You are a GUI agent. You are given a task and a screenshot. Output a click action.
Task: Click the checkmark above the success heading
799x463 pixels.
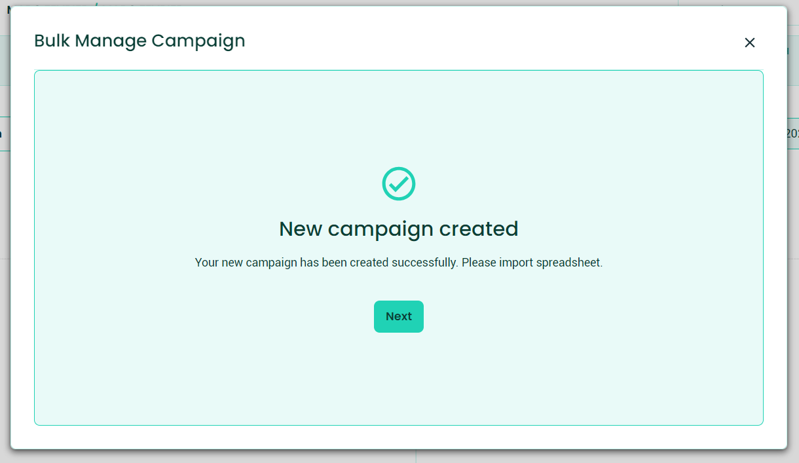(399, 184)
